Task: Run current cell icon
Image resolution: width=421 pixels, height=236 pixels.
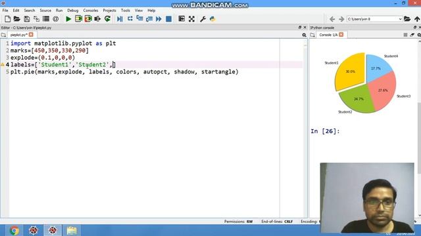Action: pyautogui.click(x=78, y=19)
